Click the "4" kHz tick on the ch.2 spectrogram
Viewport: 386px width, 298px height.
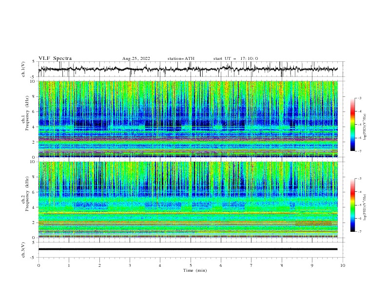click(x=35, y=207)
